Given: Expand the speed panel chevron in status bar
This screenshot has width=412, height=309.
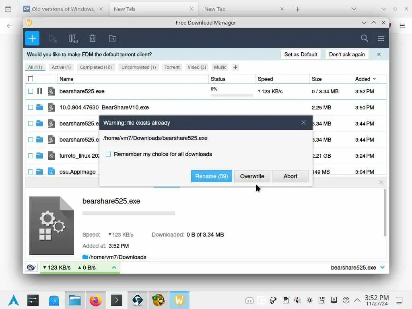Looking at the screenshot, I should [114, 268].
